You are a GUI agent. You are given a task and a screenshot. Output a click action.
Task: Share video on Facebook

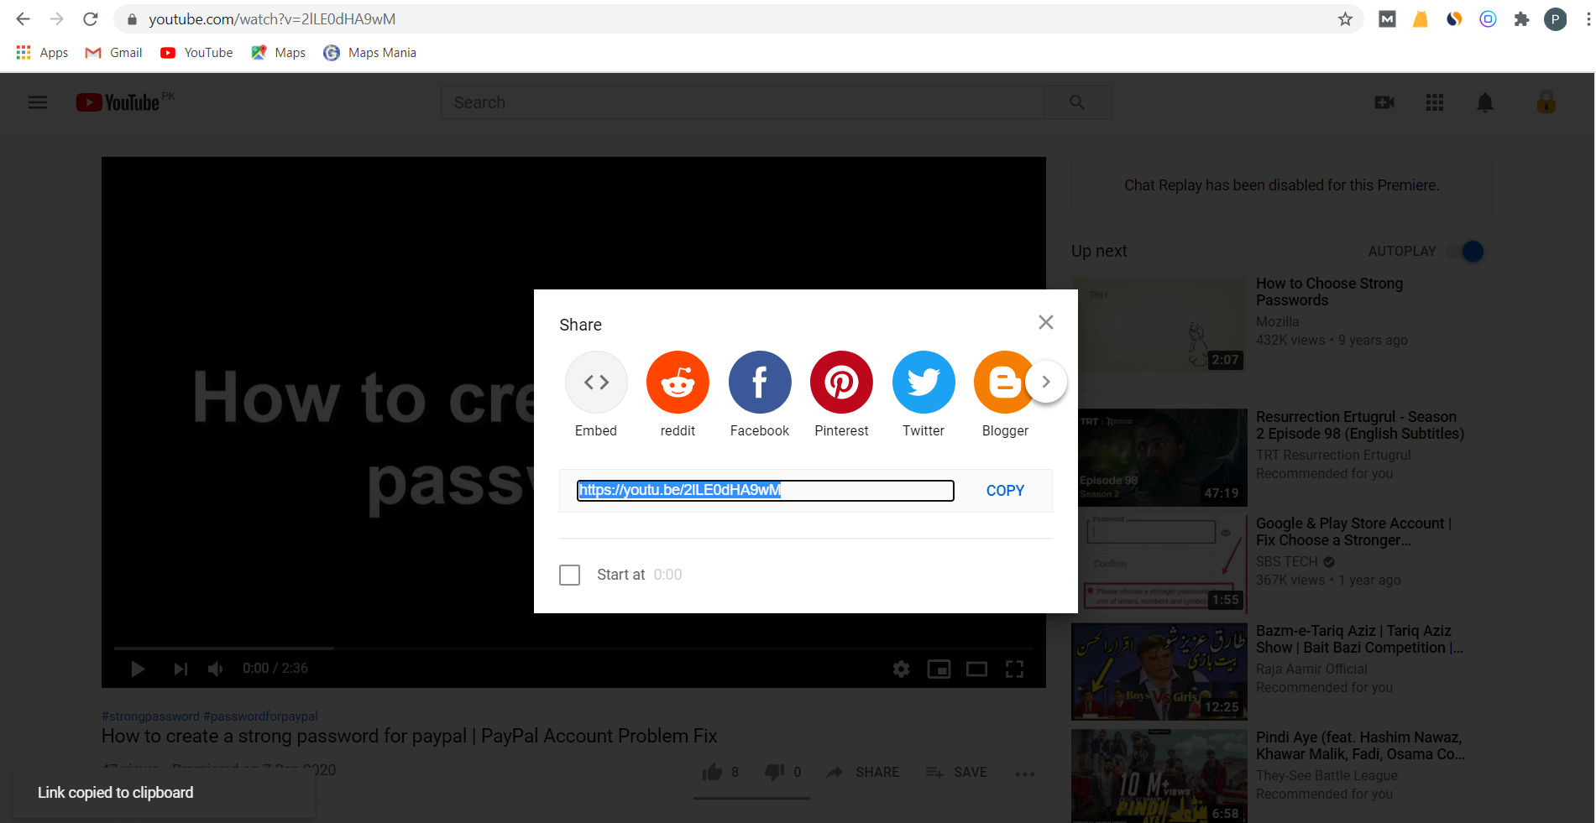click(x=760, y=382)
